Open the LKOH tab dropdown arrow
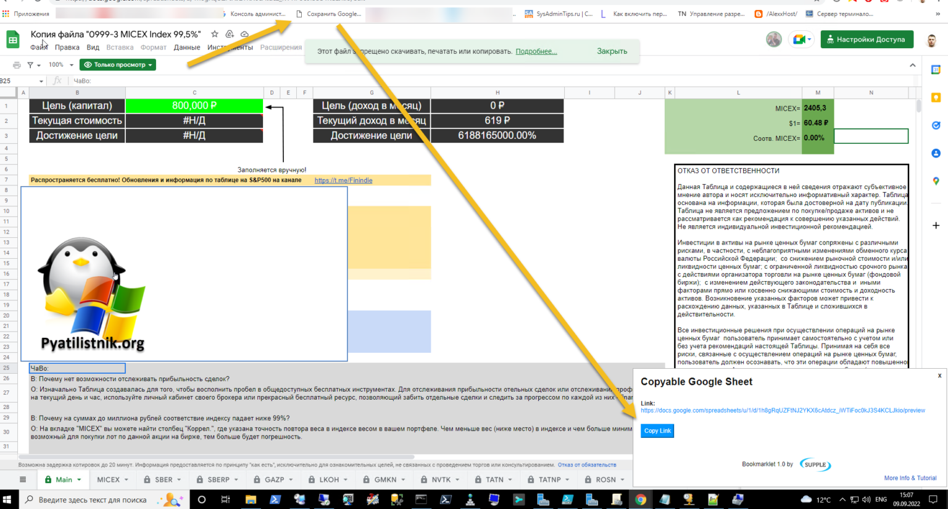 (x=346, y=479)
